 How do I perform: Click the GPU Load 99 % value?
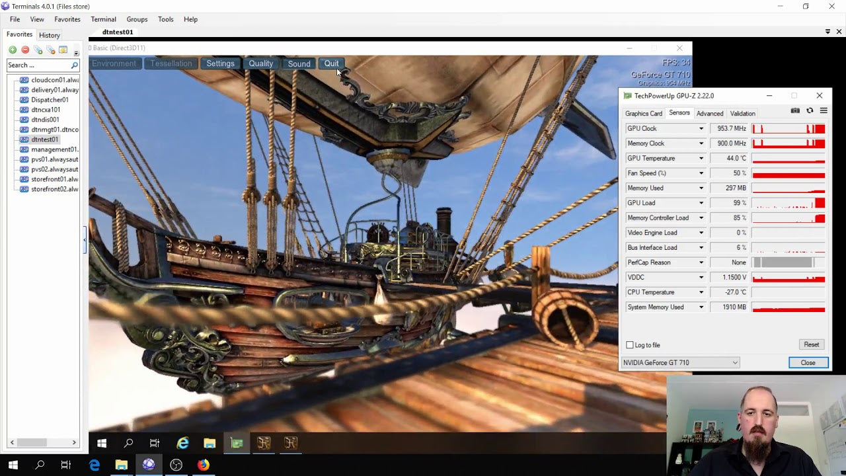(729, 203)
